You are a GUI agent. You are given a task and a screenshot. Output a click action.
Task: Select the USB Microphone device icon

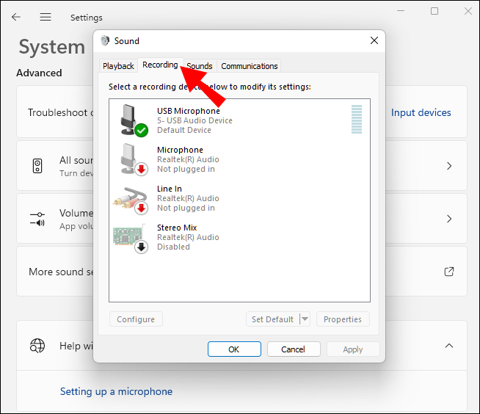[131, 120]
